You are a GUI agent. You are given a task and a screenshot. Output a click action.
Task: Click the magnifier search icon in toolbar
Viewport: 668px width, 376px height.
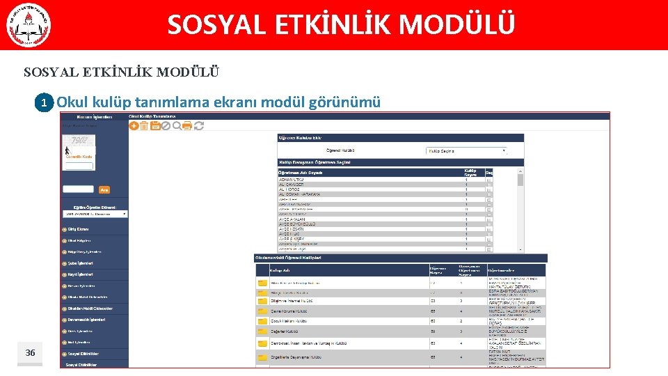(x=176, y=126)
